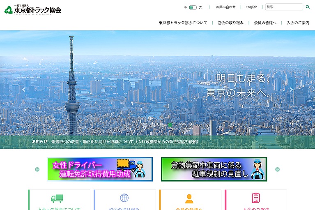Open the 東京都トラック協会について menu
Viewport: 315px width, 210px height.
[x=183, y=23]
